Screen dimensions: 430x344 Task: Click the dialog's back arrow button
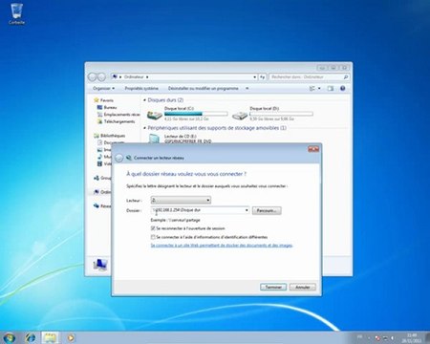(x=118, y=158)
